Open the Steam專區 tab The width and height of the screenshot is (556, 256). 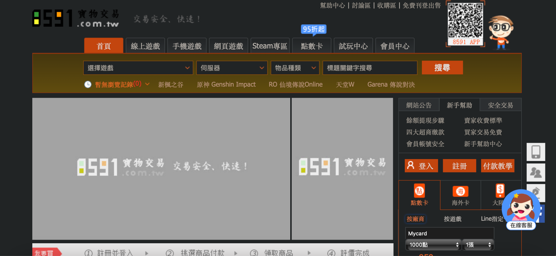(x=270, y=46)
